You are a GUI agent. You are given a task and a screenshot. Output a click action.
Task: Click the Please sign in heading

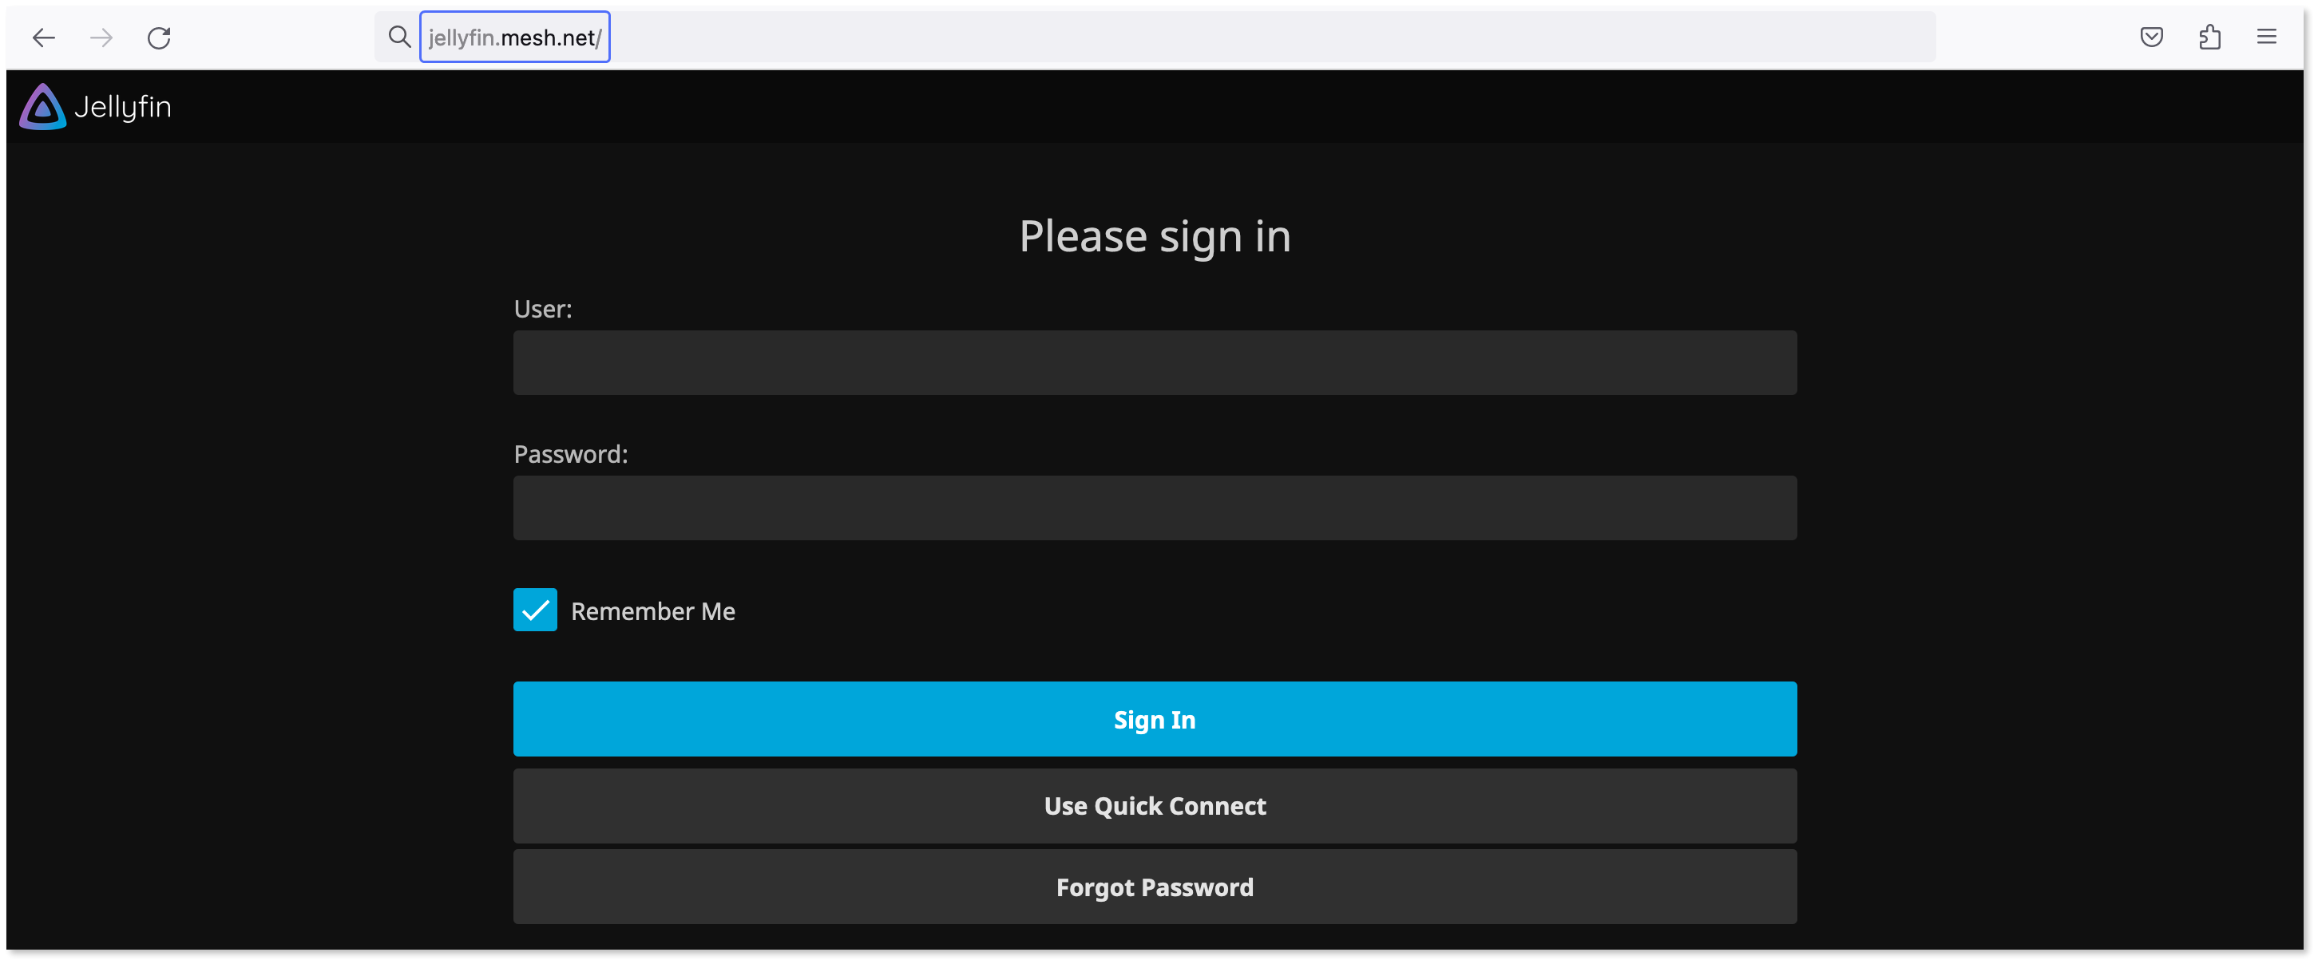[1155, 236]
